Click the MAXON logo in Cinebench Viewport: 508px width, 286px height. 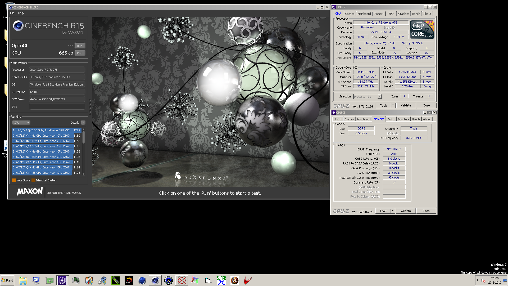point(30,191)
